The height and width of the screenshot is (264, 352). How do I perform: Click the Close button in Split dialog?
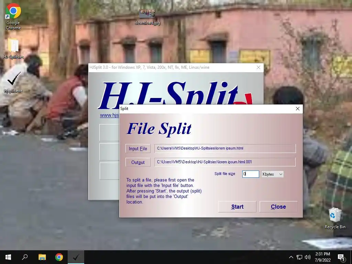click(278, 207)
